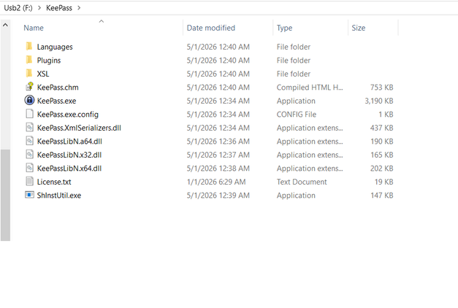The width and height of the screenshot is (458, 308).
Task: Click the 753 KB size cell
Action: coord(382,87)
